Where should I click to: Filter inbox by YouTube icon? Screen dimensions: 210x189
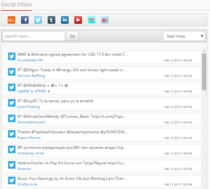78,20
